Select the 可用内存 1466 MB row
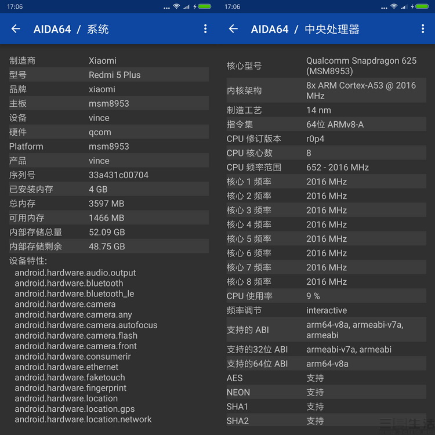The width and height of the screenshot is (435, 435). [108, 218]
